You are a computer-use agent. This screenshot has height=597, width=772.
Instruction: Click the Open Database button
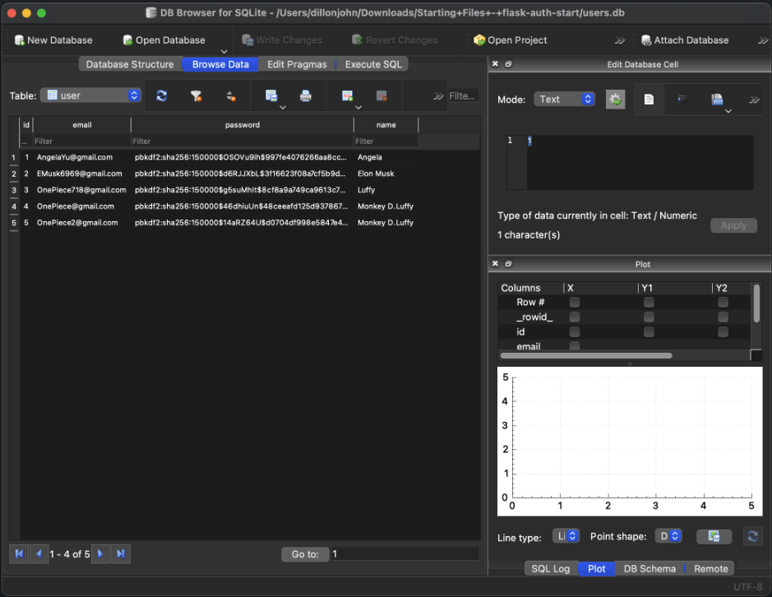(164, 40)
